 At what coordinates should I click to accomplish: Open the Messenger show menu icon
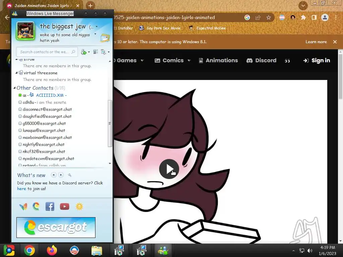pos(103,52)
